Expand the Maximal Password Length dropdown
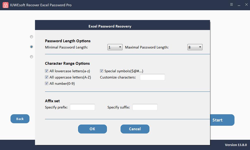Screen dimensions: 250x150 coord(195,47)
